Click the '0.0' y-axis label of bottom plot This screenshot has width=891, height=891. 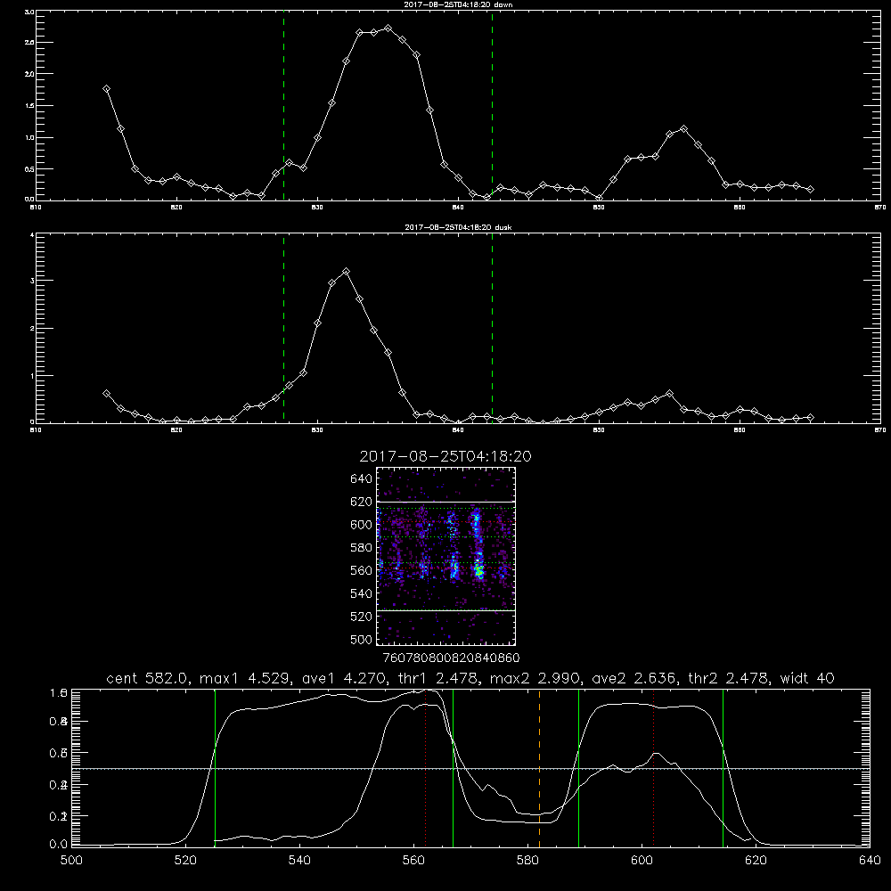(x=59, y=844)
